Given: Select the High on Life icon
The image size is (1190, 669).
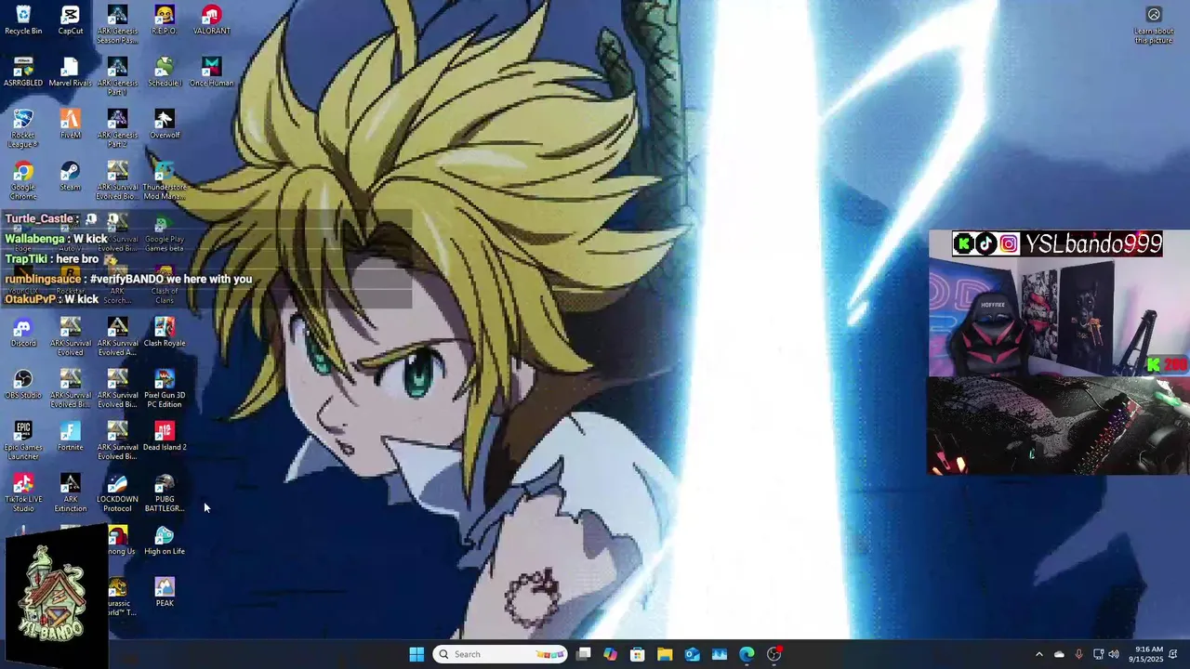Looking at the screenshot, I should point(165,541).
